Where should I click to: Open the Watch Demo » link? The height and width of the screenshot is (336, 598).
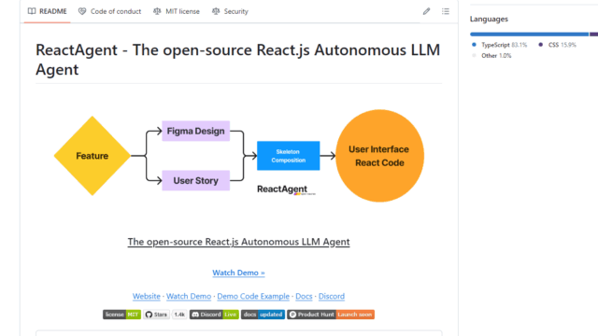tap(238, 273)
